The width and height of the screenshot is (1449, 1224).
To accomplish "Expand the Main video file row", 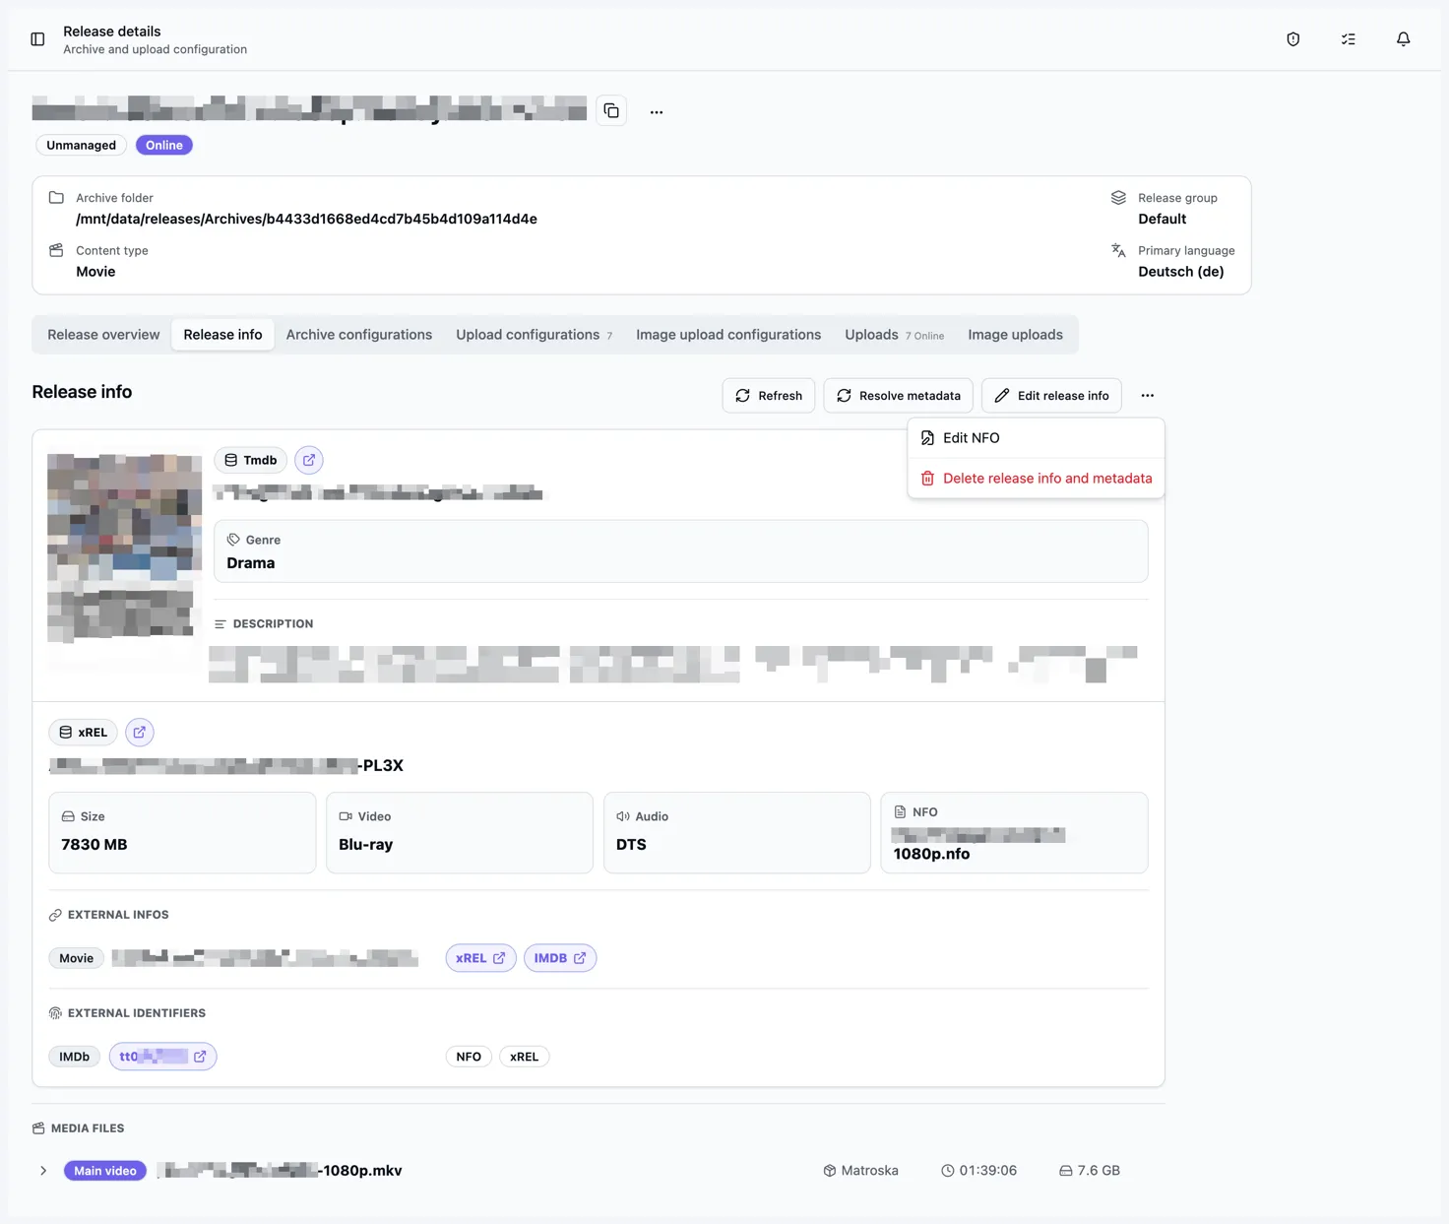I will pyautogui.click(x=43, y=1171).
